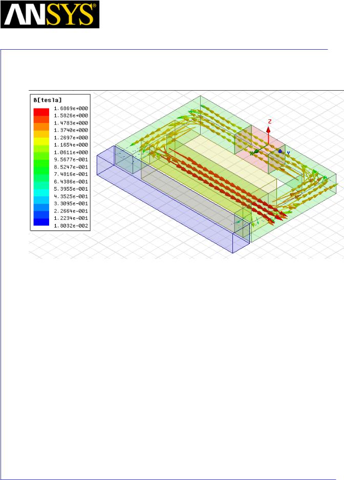Click legend value 1.2234e-001
344x480 pixels.
pos(71,218)
